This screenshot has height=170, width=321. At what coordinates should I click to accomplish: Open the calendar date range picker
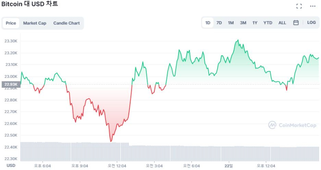tap(296, 23)
